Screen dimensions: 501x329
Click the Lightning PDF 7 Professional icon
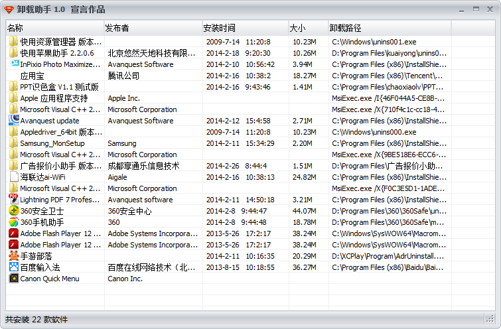13,199
